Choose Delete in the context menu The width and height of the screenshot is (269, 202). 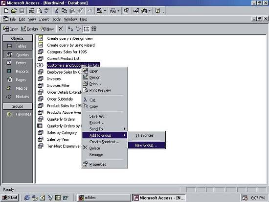point(105,148)
